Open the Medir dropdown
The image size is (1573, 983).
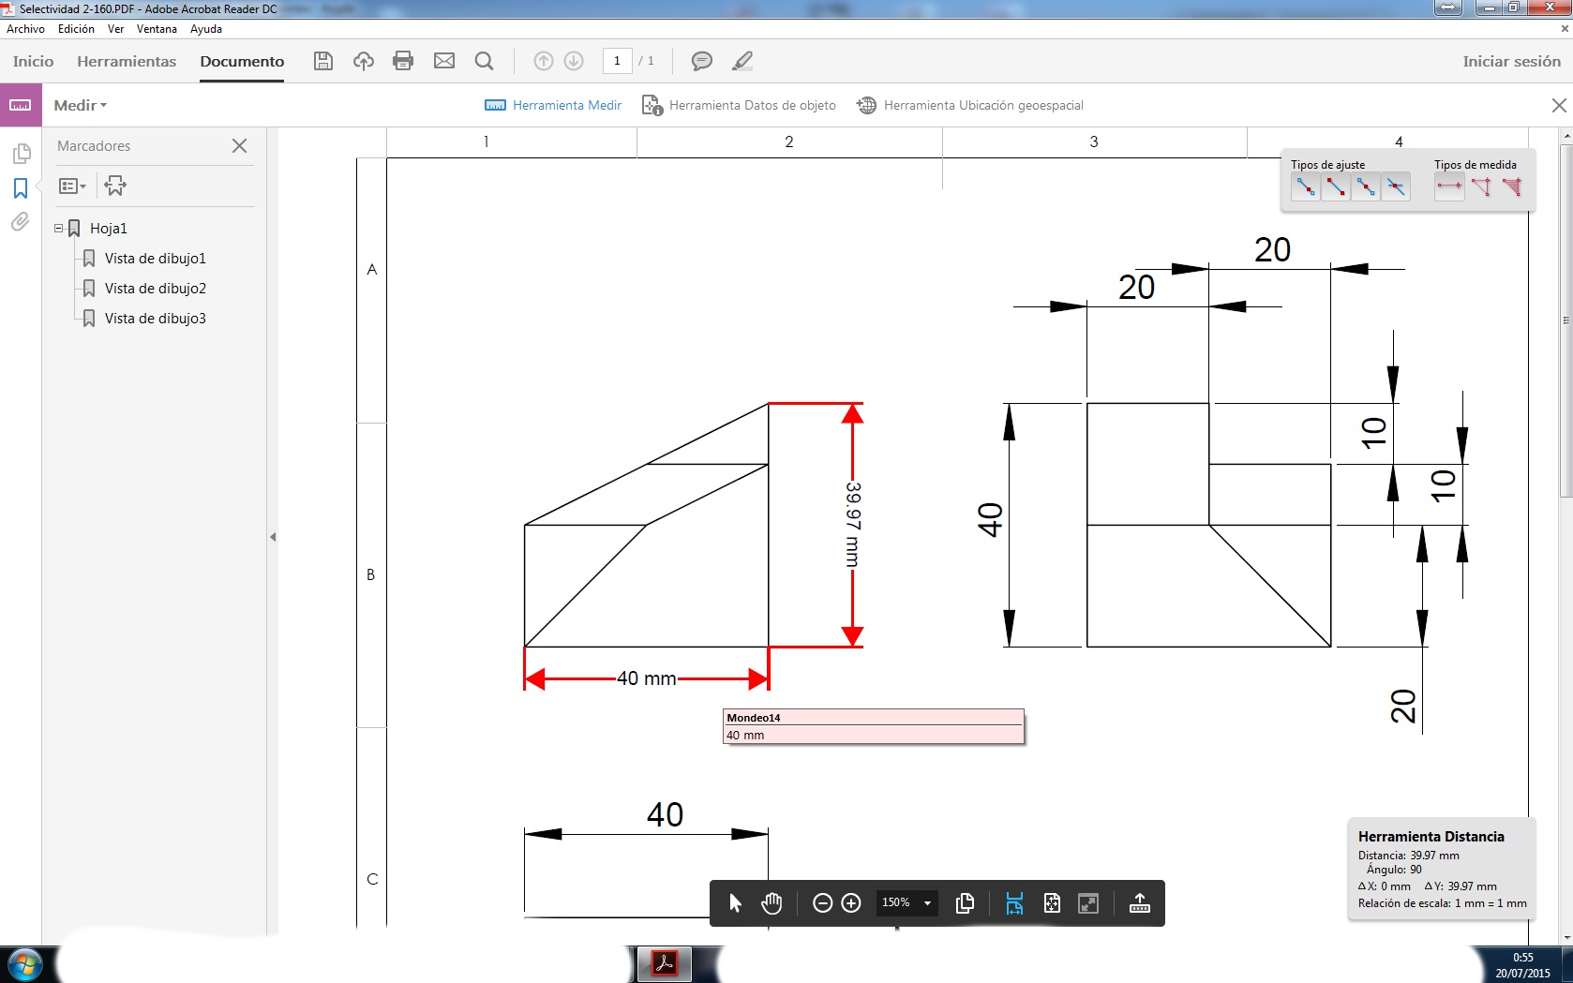(81, 105)
